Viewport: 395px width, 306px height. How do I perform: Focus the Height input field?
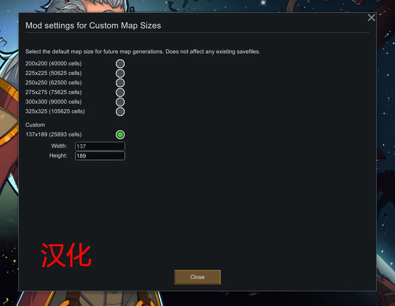click(x=100, y=156)
